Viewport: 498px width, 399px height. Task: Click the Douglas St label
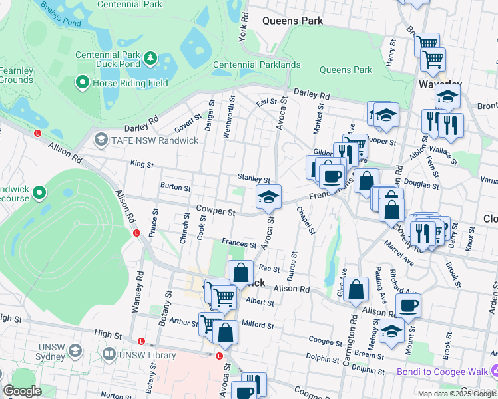pyautogui.click(x=421, y=184)
